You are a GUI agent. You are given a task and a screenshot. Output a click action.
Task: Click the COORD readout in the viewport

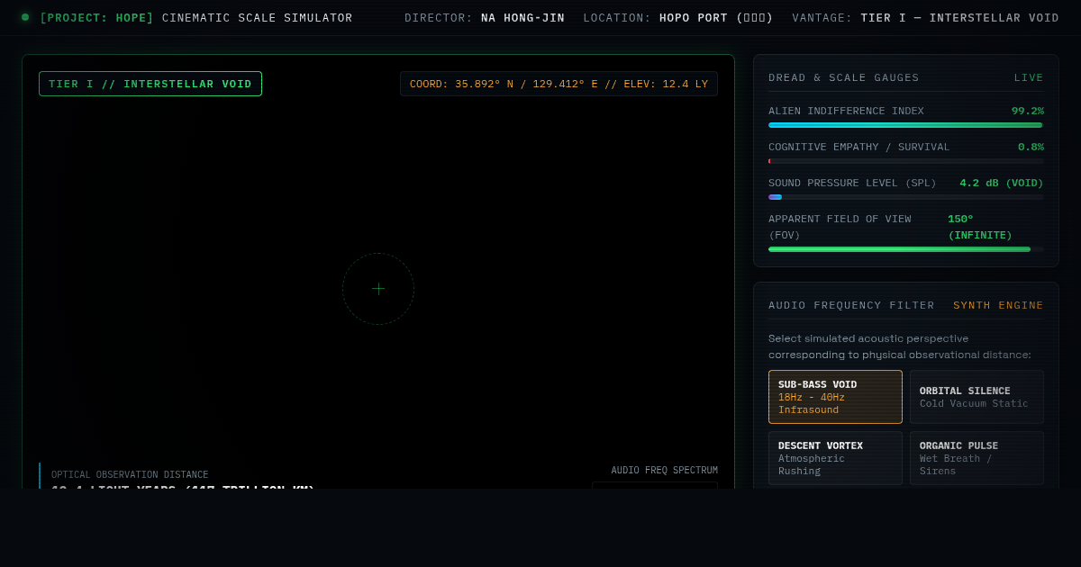point(559,84)
